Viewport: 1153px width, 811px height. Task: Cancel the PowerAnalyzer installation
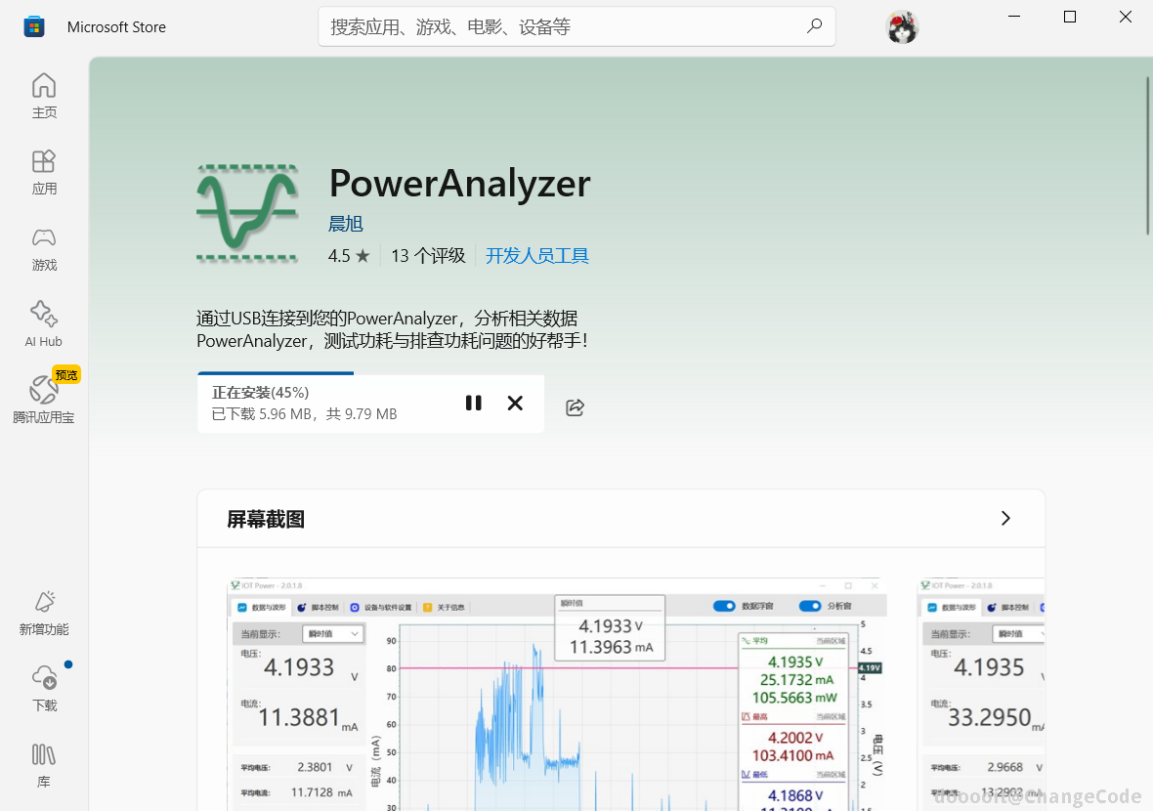pos(516,403)
